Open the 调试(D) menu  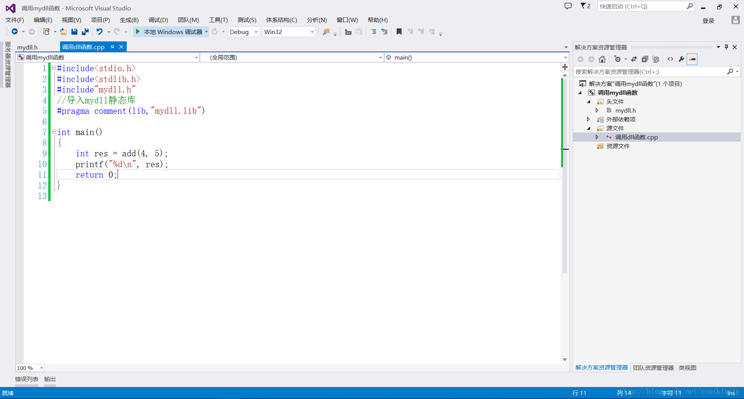pyautogui.click(x=158, y=20)
